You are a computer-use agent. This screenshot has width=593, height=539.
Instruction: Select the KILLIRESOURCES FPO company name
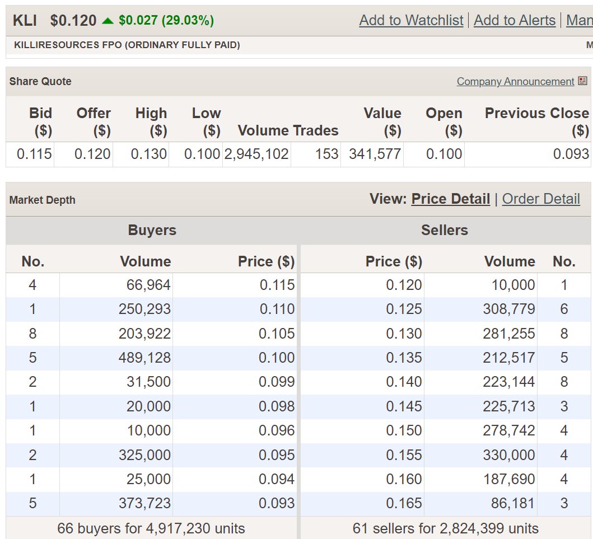pos(127,45)
